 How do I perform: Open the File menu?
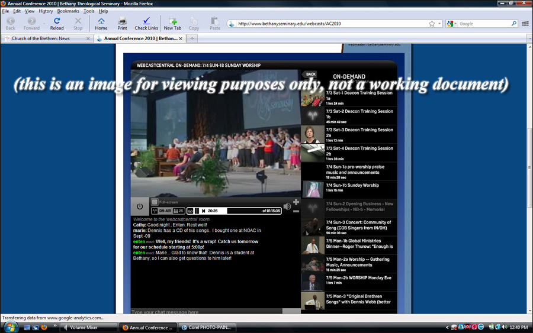5,11
